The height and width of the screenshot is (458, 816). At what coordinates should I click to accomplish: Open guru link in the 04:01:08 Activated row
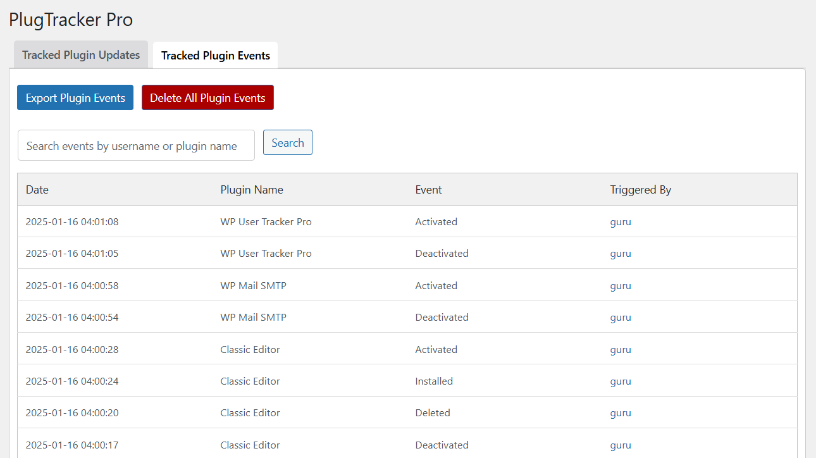coord(621,222)
